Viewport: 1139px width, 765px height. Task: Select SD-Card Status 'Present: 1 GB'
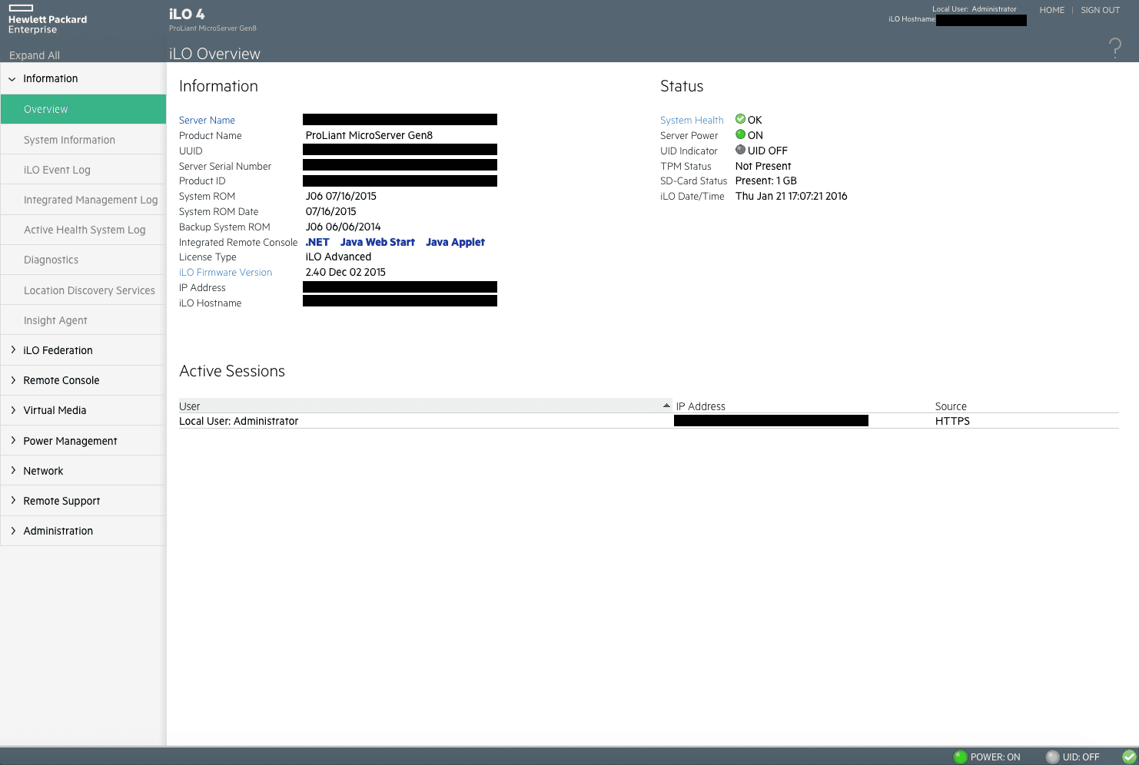(x=765, y=180)
